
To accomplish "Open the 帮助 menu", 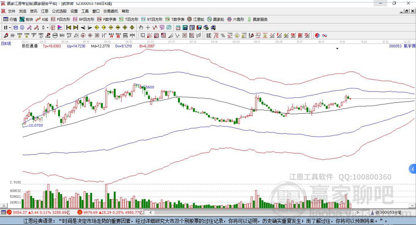I will click(125, 11).
